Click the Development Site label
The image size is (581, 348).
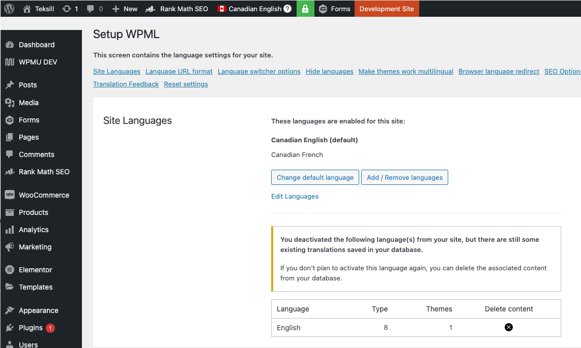pos(387,9)
